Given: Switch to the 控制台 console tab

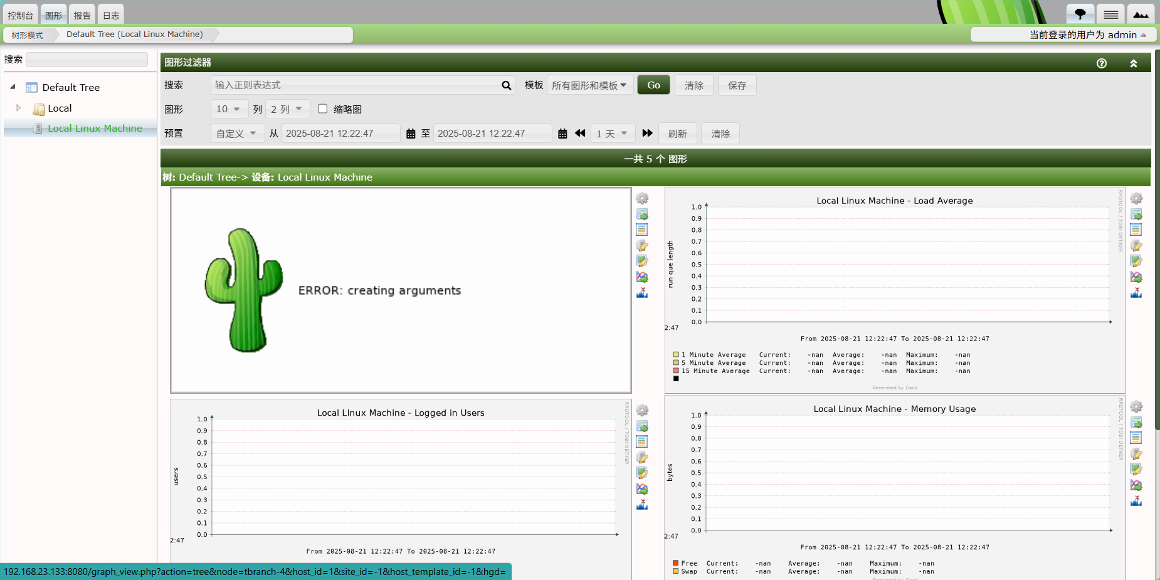Looking at the screenshot, I should tap(21, 14).
